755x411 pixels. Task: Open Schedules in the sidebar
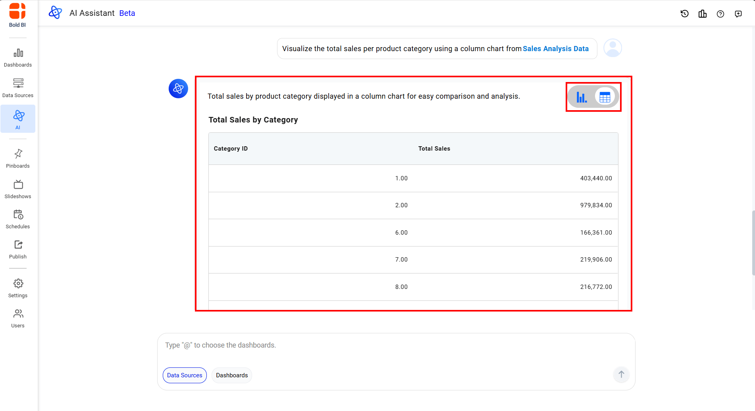pos(18,219)
